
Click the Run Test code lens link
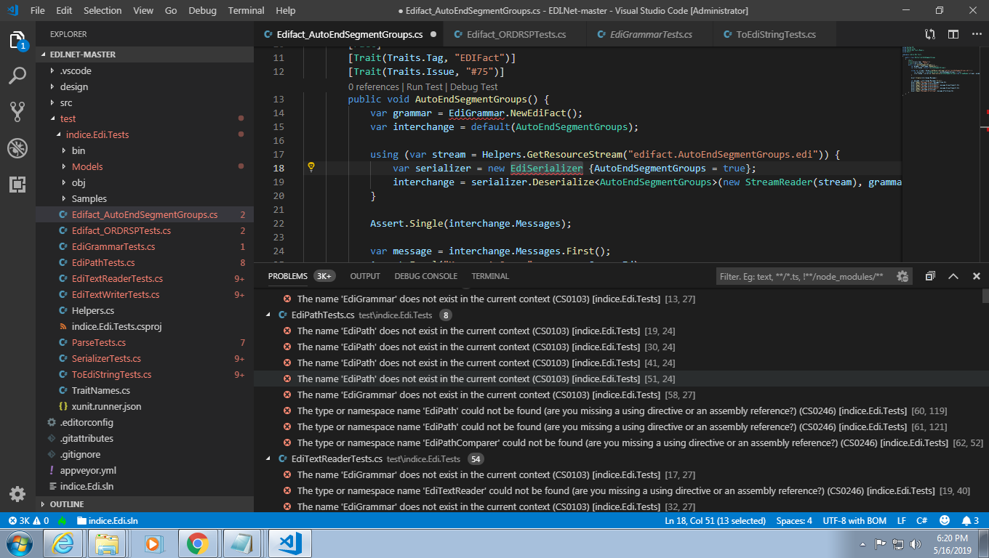(424, 86)
